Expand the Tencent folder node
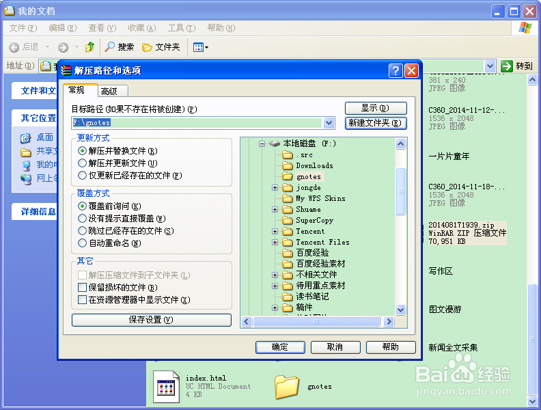 pos(275,231)
